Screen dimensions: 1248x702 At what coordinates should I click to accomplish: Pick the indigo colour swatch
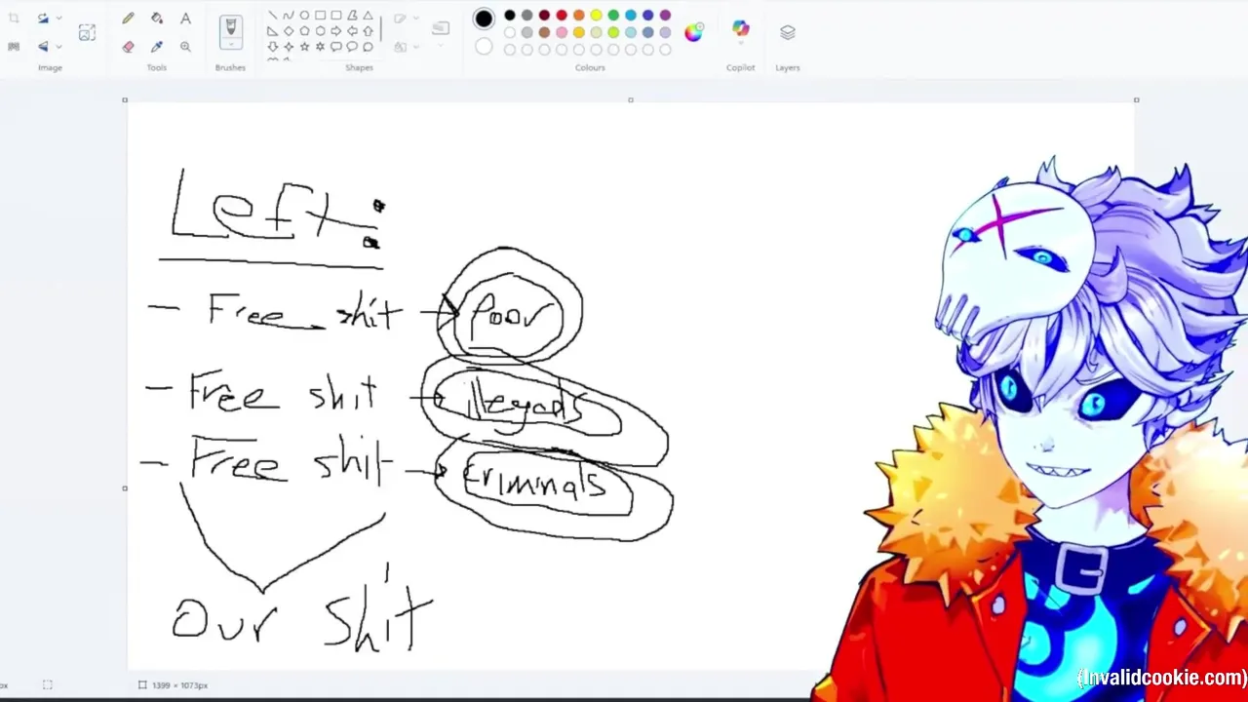648,15
